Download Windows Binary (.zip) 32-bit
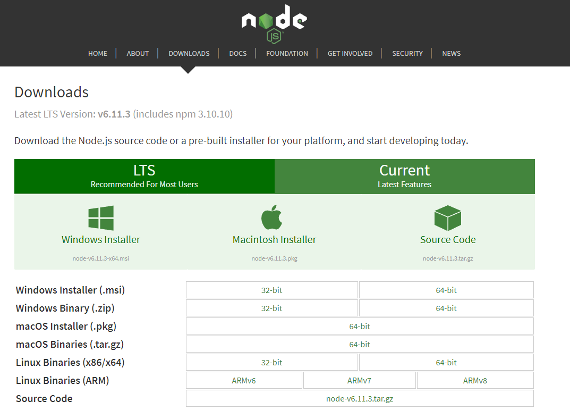This screenshot has width=570, height=410. [272, 308]
